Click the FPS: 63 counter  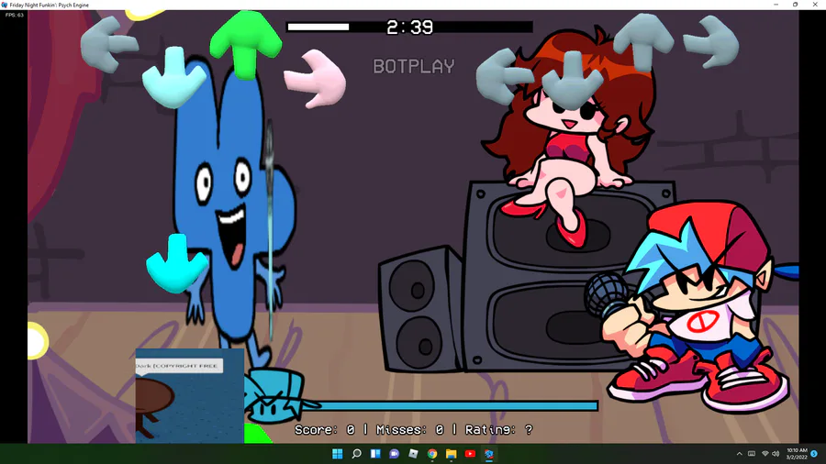[14, 16]
